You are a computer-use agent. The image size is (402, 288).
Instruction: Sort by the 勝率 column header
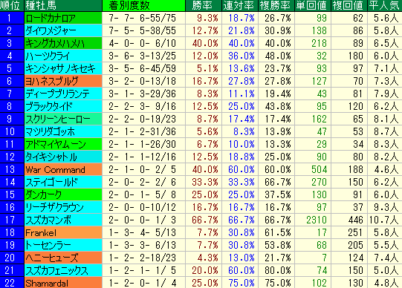204,5
